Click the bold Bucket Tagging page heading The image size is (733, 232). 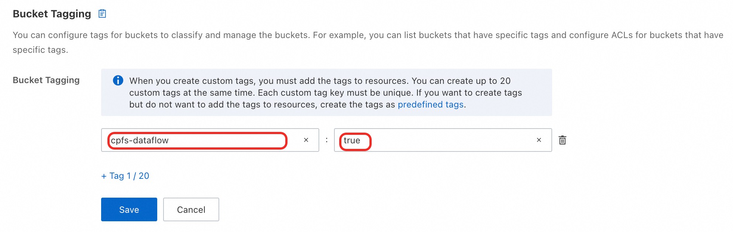click(52, 14)
